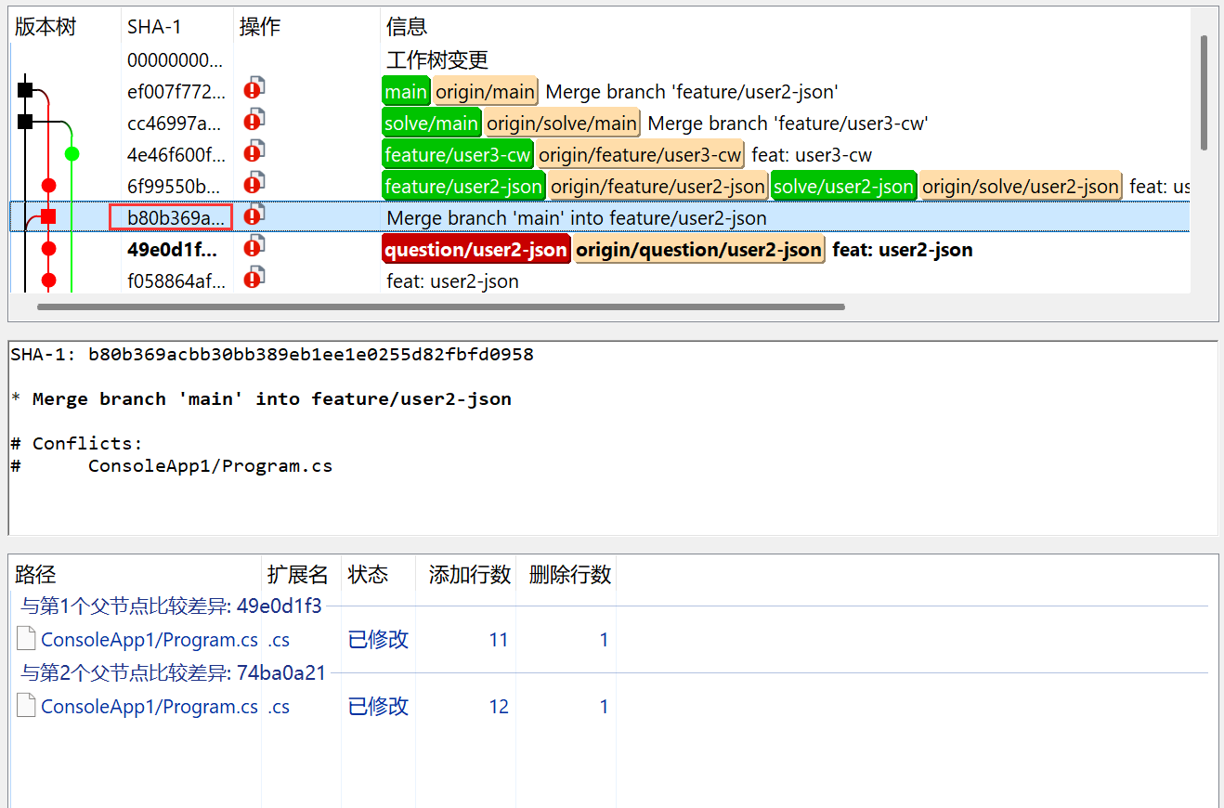This screenshot has height=808, width=1224.
Task: Click the 路径 column header
Action: [35, 574]
